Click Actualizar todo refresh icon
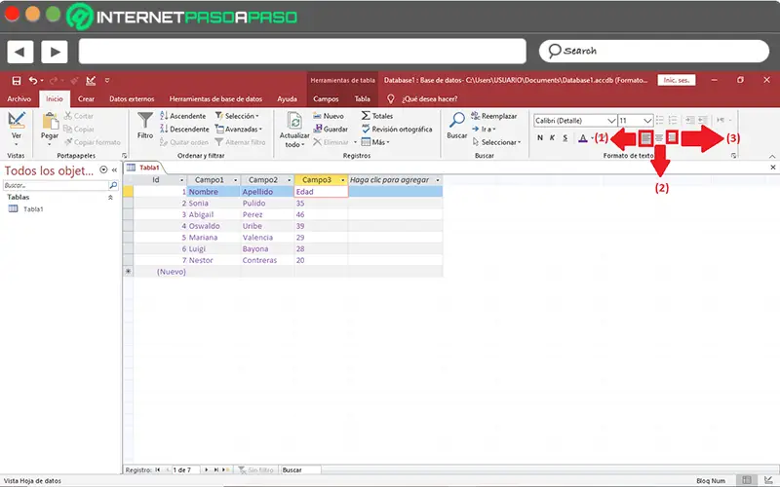Viewport: 780px width, 487px height. click(294, 121)
